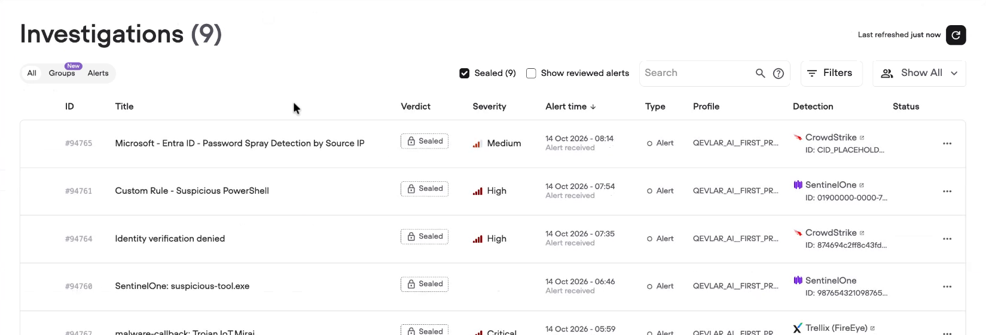
Task: Click the search magnifier icon
Action: [x=760, y=73]
